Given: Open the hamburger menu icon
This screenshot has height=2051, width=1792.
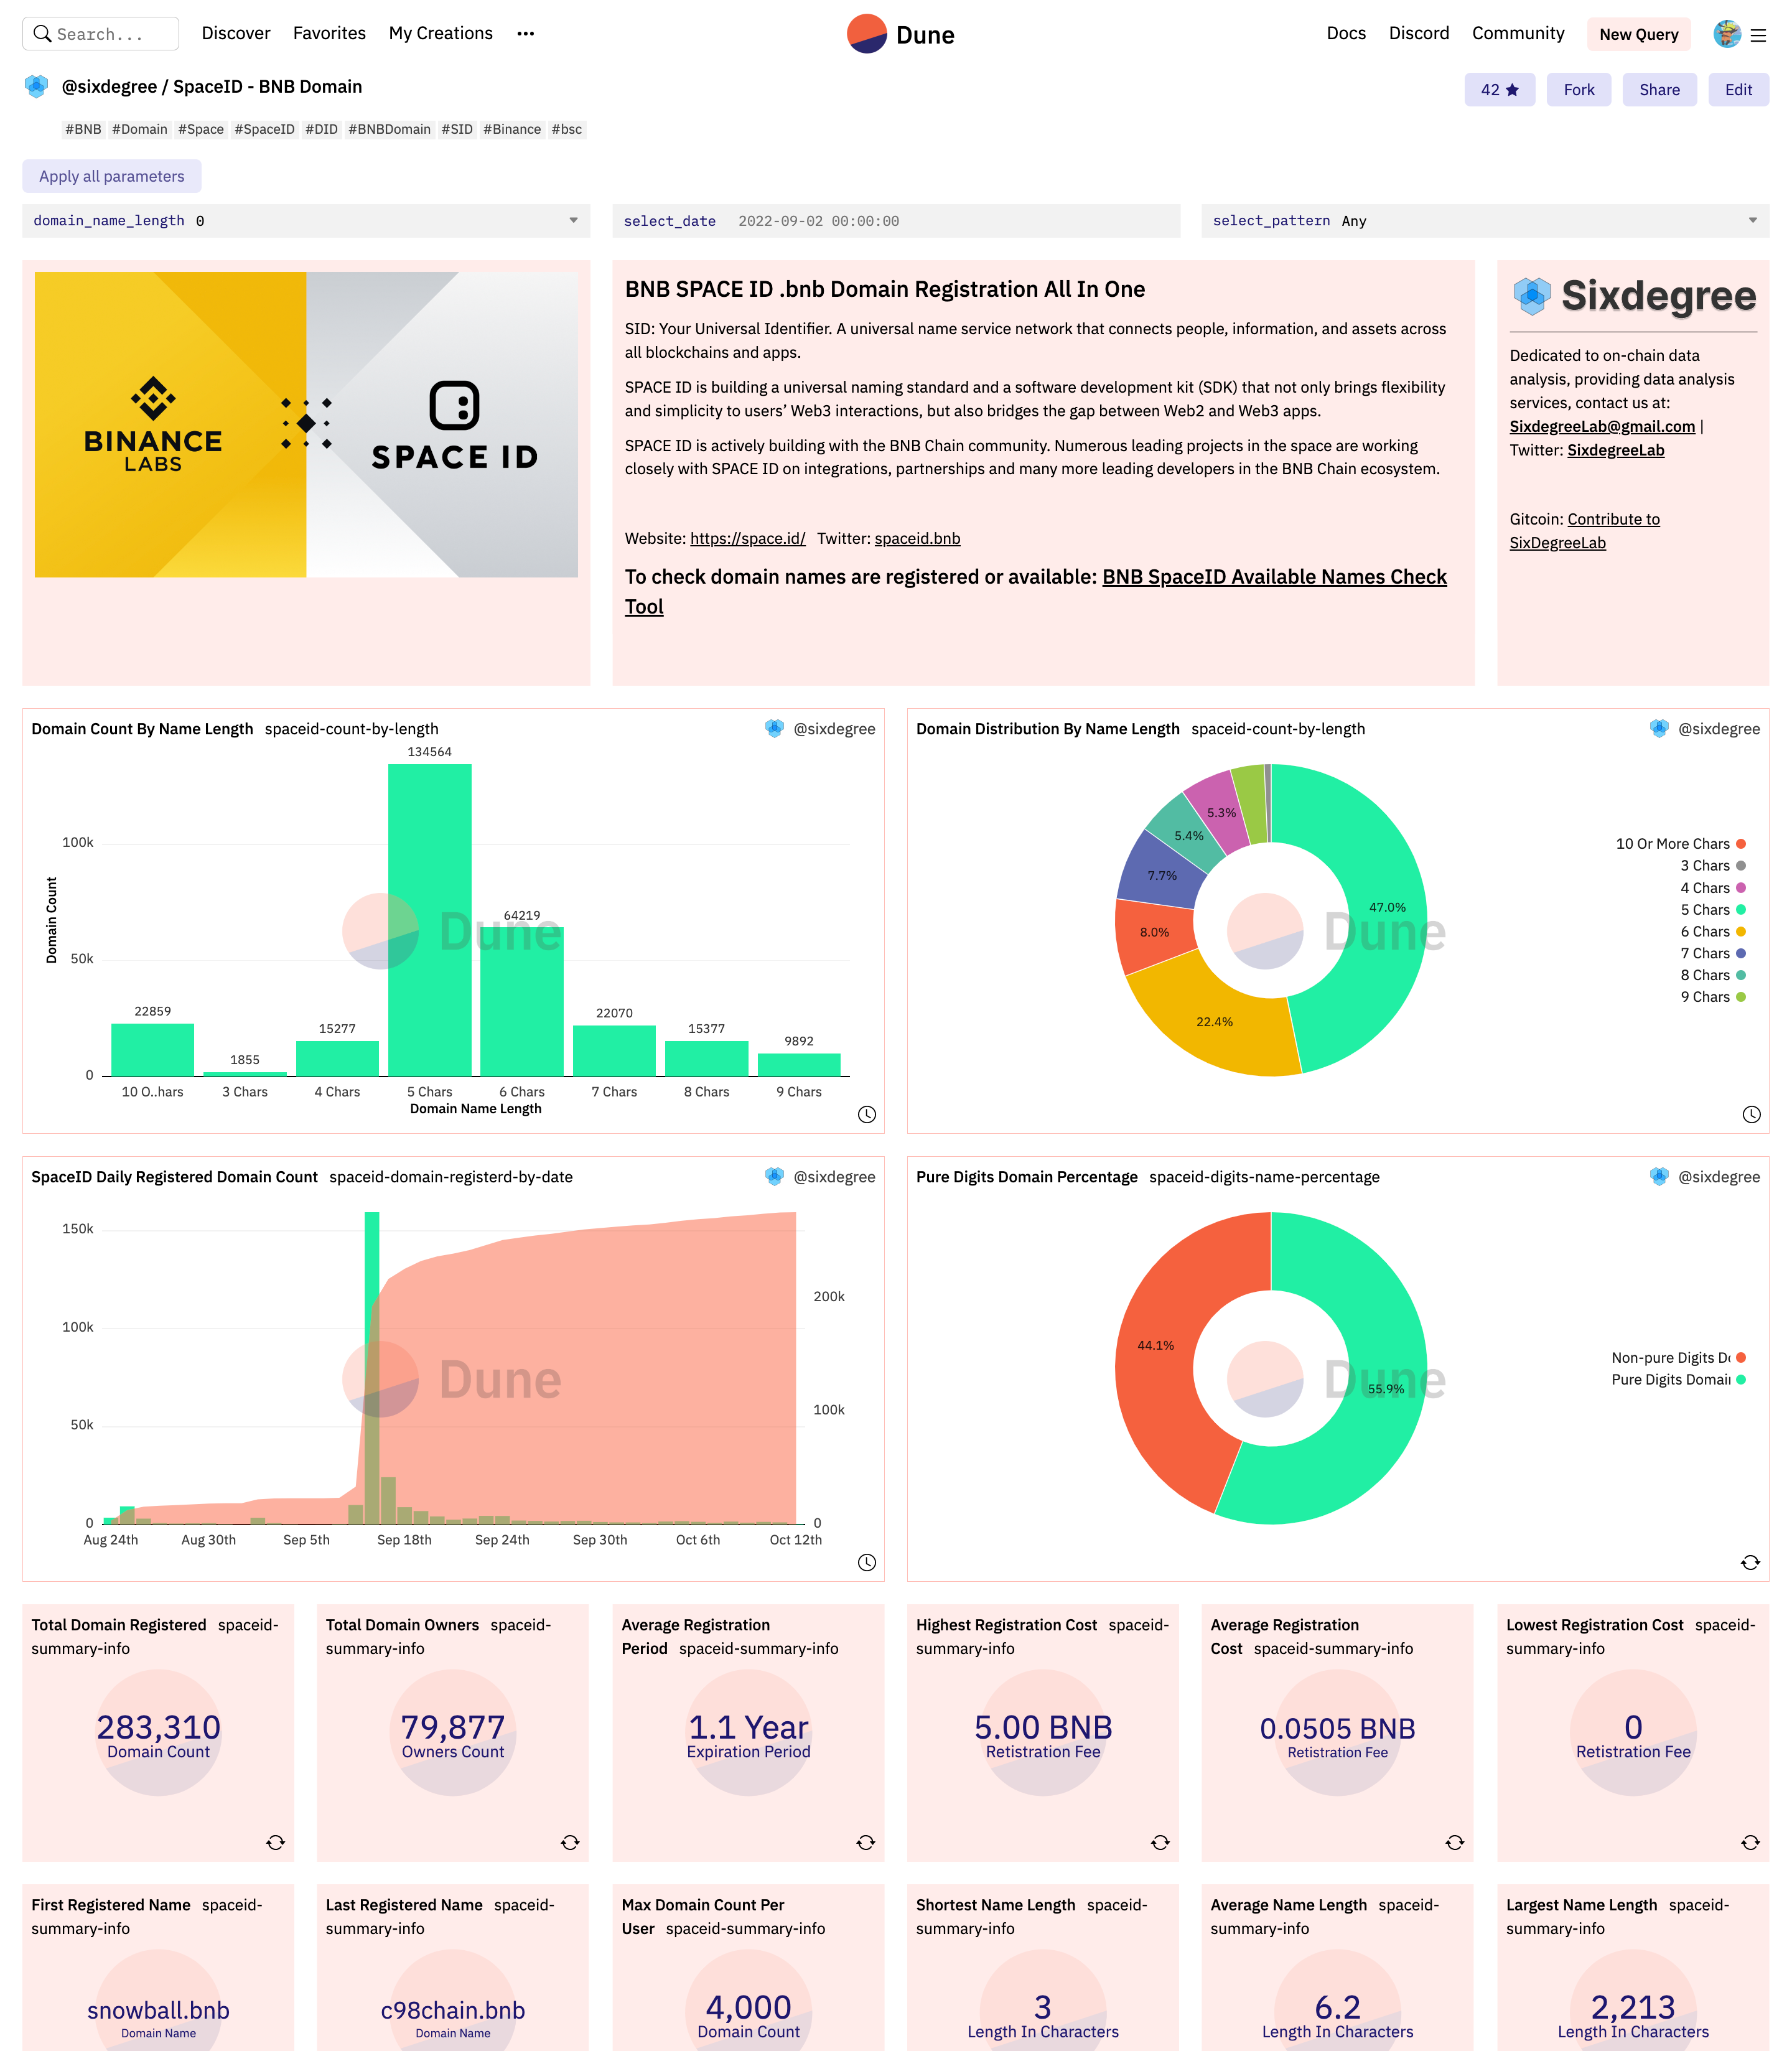Looking at the screenshot, I should click(1758, 35).
